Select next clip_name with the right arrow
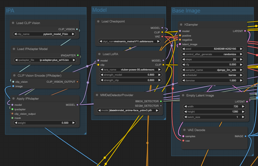Screen dimensions: 258x166 (73, 34)
